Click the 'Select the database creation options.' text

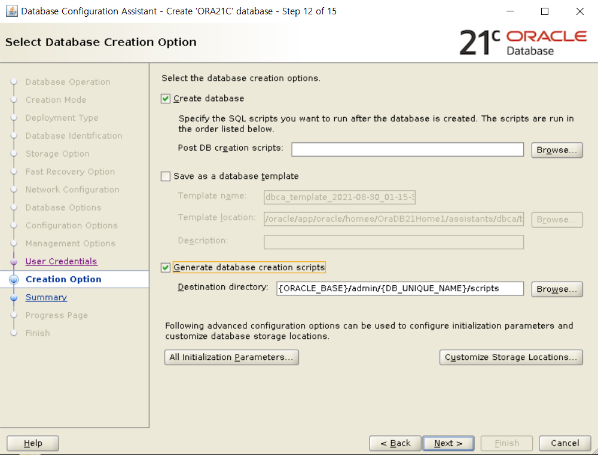pos(241,78)
